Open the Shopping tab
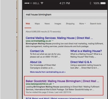The image size is (108, 99). (x=70, y=24)
